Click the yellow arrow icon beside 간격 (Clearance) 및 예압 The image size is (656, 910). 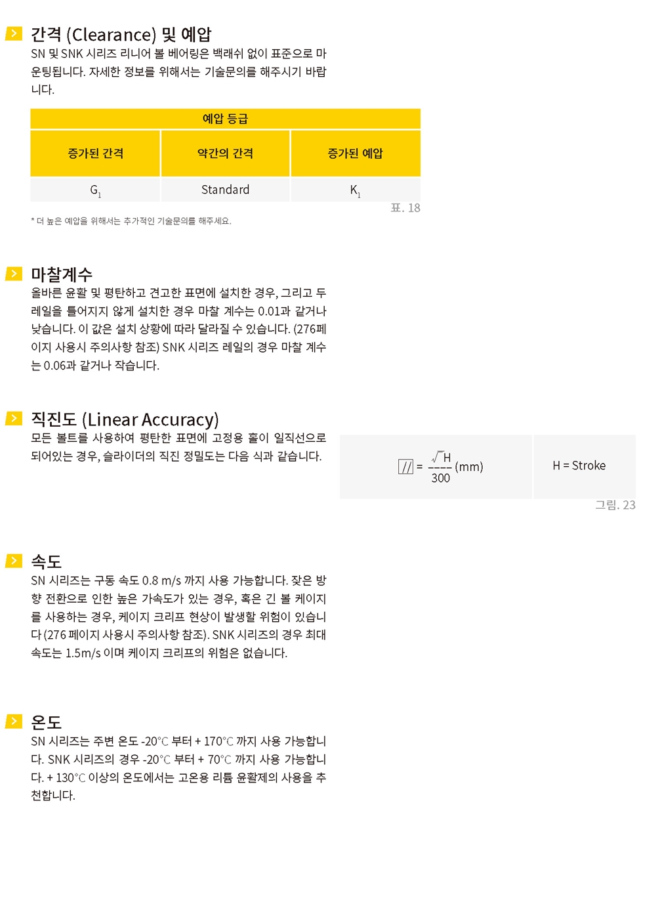pos(14,33)
